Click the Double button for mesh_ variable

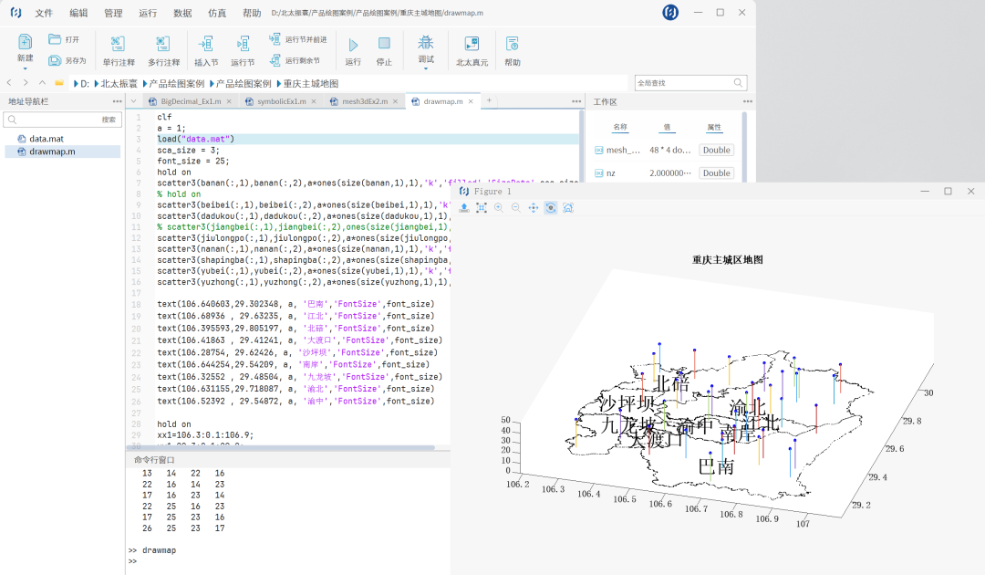click(716, 150)
